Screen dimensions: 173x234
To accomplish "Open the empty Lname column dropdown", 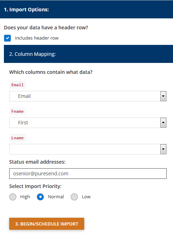I will (88, 149).
